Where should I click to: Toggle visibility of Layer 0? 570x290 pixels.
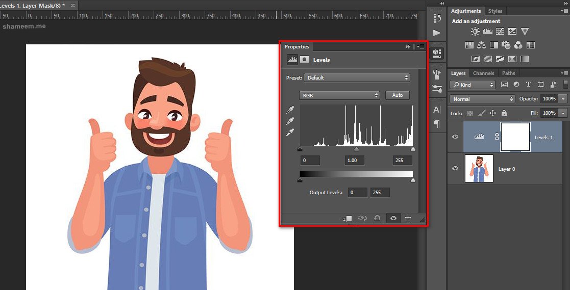coord(455,169)
